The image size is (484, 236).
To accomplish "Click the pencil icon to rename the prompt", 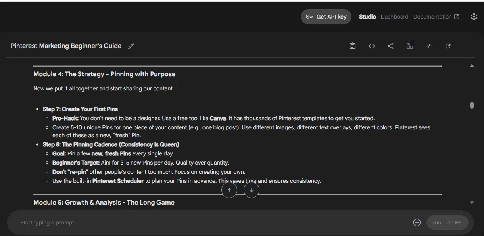I will pyautogui.click(x=131, y=46).
